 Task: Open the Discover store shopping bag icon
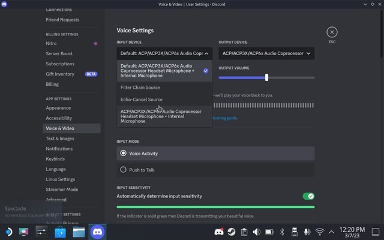(x=60, y=232)
